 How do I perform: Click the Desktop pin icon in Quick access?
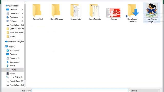tap(22, 10)
